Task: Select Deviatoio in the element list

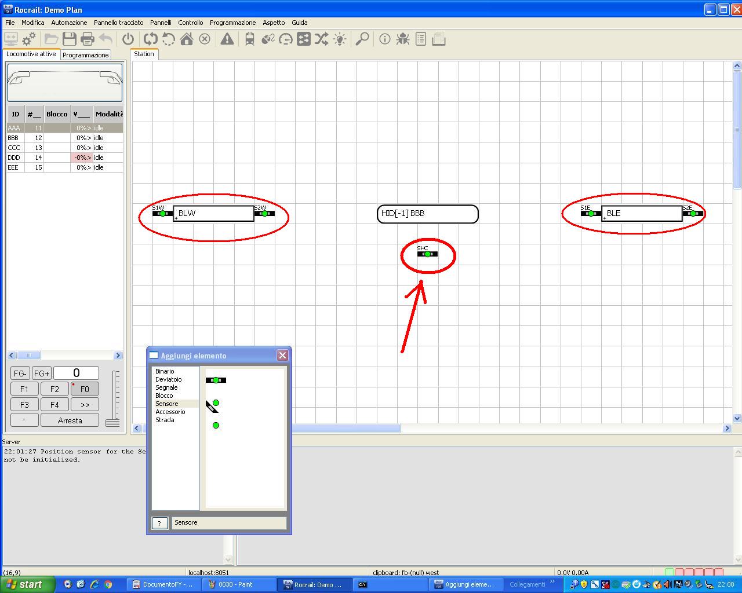Action: click(169, 379)
